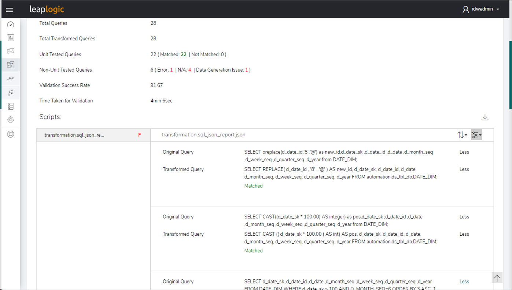Click the highlighted transformation icon in sidebar
Viewport: 512px width, 290px height.
(10, 65)
